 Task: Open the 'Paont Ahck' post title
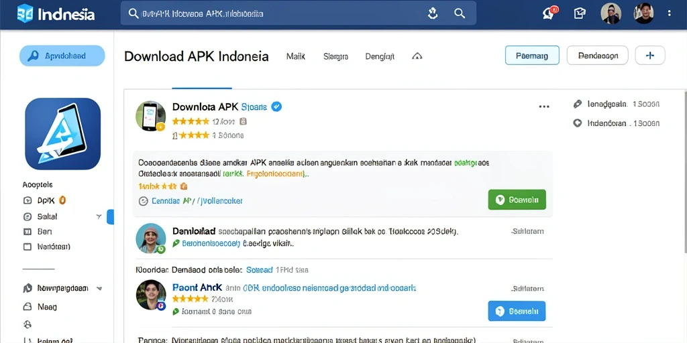click(x=197, y=287)
